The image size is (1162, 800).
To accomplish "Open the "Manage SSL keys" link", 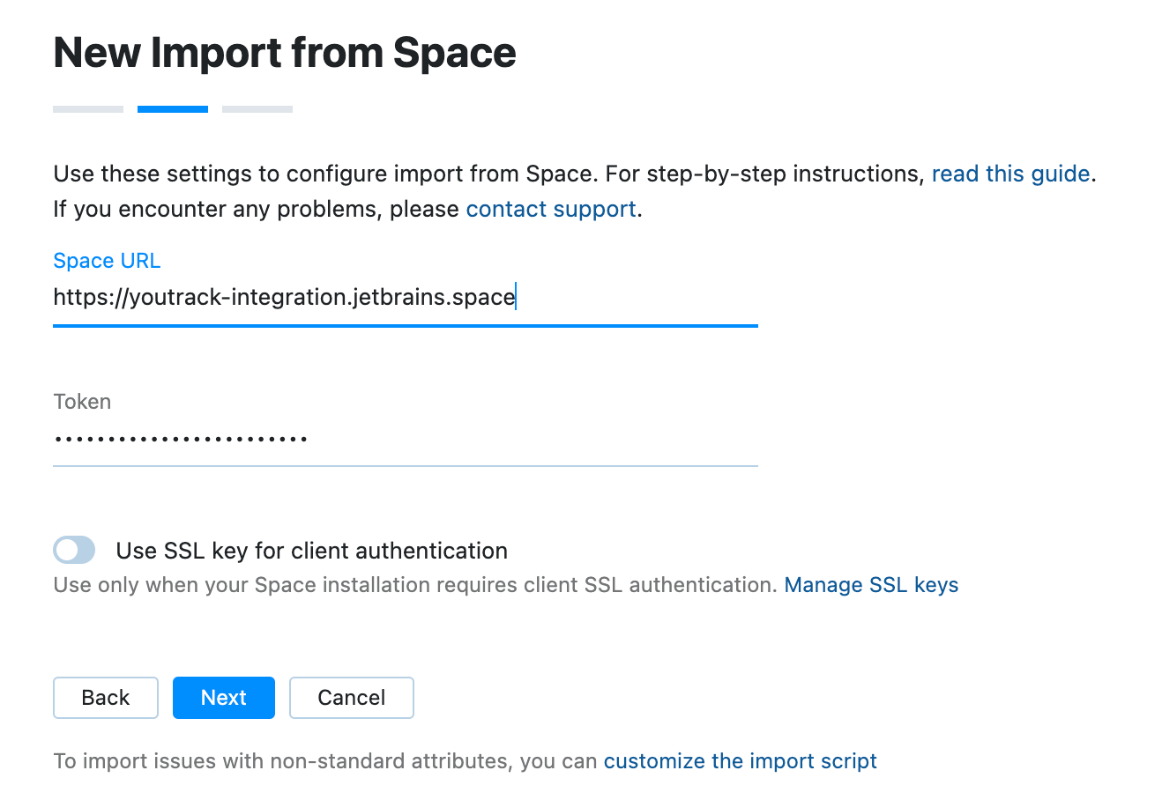I will [x=870, y=584].
